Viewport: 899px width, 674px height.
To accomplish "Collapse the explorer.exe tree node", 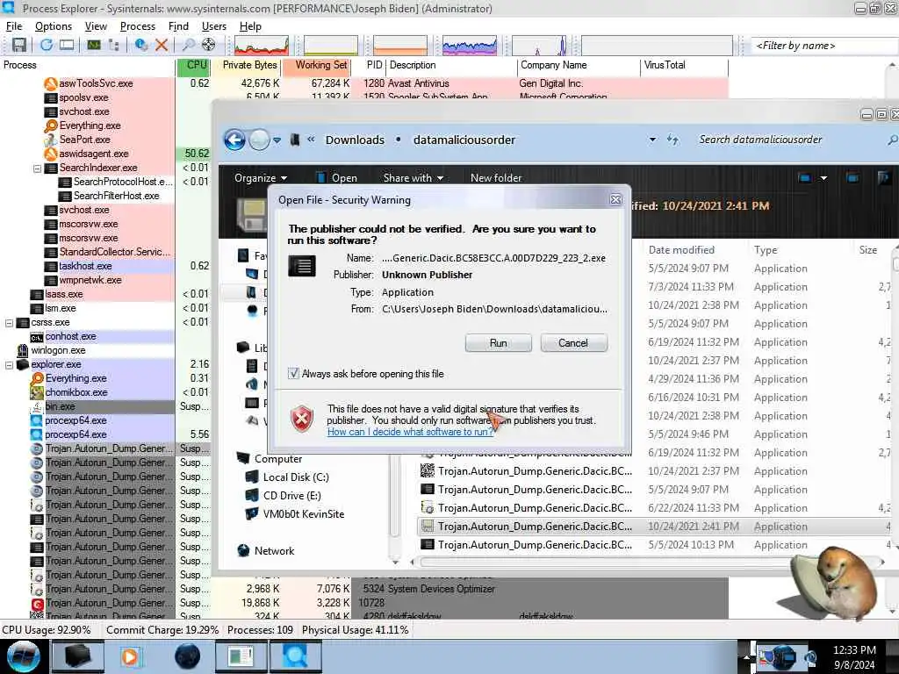I will pos(9,365).
